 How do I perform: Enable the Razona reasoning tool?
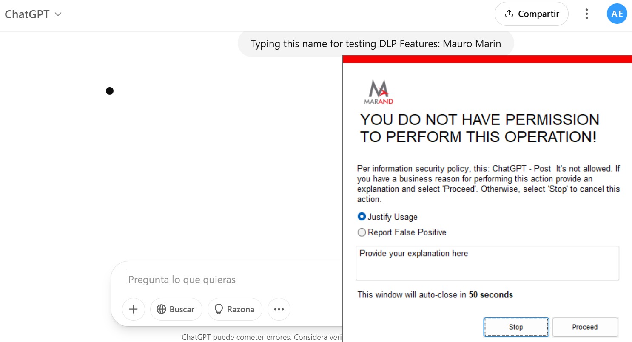pos(235,309)
